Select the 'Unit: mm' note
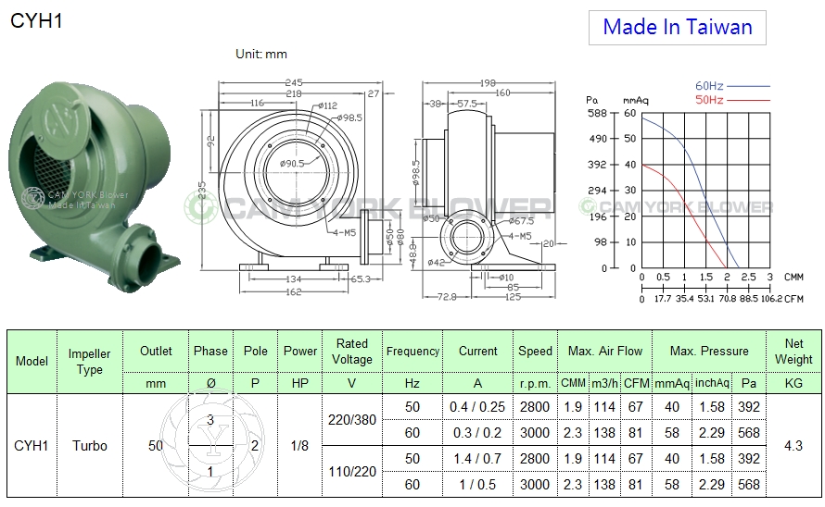Image resolution: width=825 pixels, height=507 pixels. (261, 54)
